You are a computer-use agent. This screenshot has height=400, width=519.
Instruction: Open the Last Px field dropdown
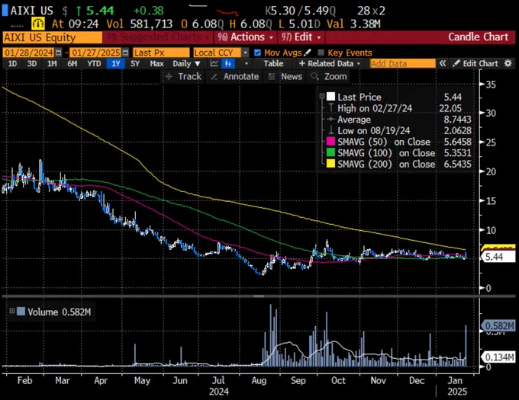[x=161, y=53]
